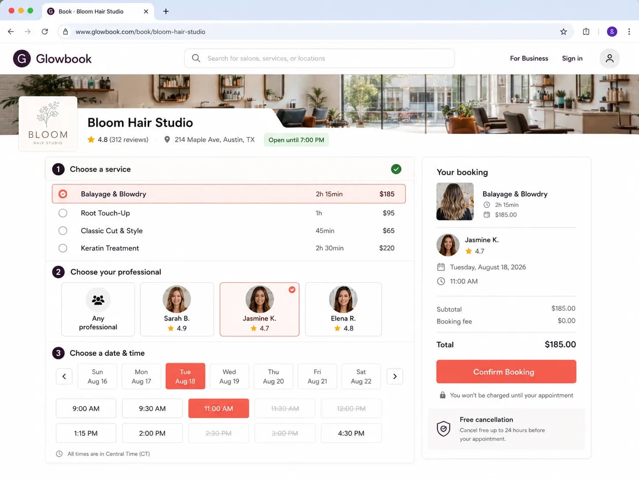The image size is (639, 479).
Task: Pick the 4:30 PM time slot
Action: (x=351, y=433)
